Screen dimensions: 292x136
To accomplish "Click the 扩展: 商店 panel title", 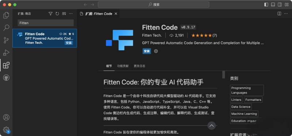I will coord(24,13).
